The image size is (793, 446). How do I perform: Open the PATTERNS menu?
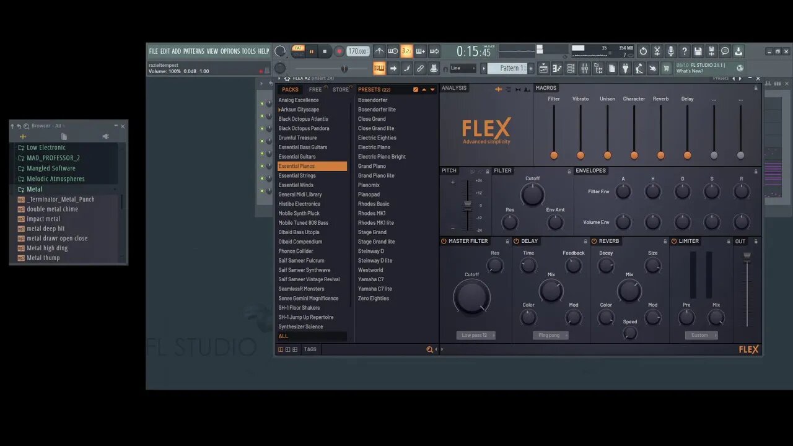[193, 51]
